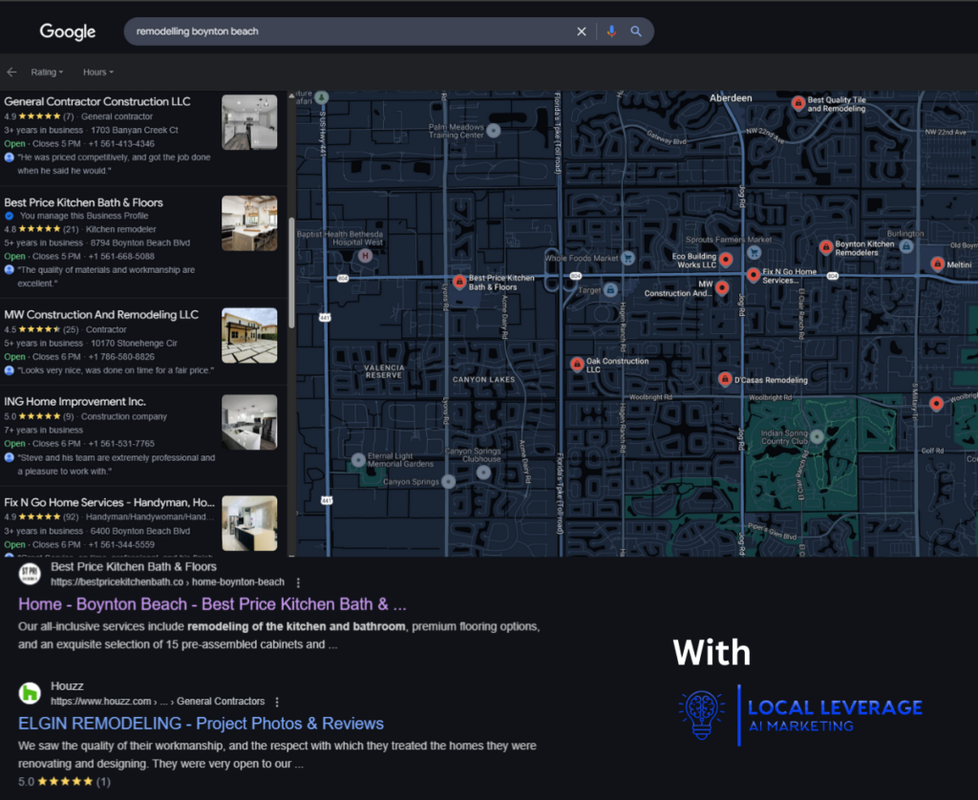Click Indian Spring Country Club marker
Screen dimensions: 978x800
pos(817,437)
